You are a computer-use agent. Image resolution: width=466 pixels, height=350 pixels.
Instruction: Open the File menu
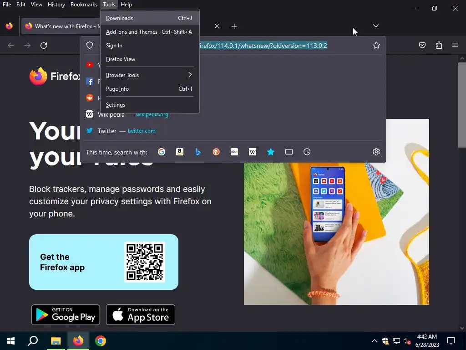(7, 5)
